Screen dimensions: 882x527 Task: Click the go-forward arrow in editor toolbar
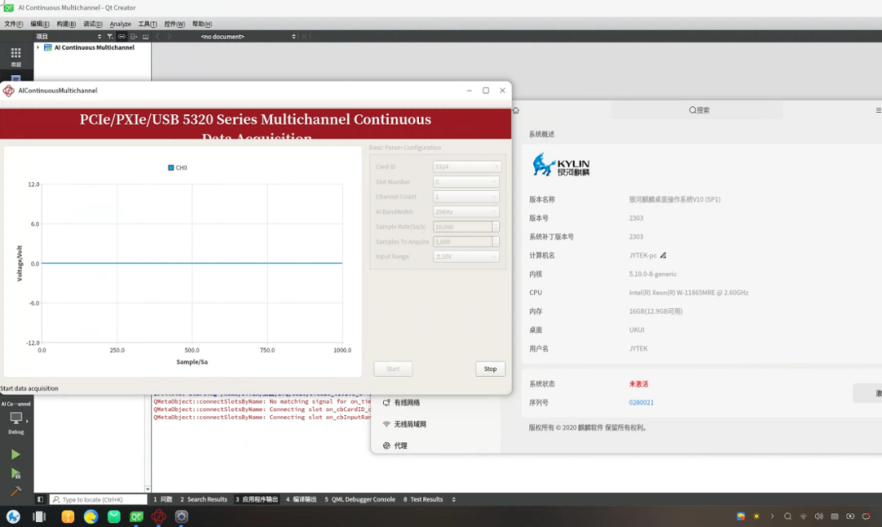169,37
